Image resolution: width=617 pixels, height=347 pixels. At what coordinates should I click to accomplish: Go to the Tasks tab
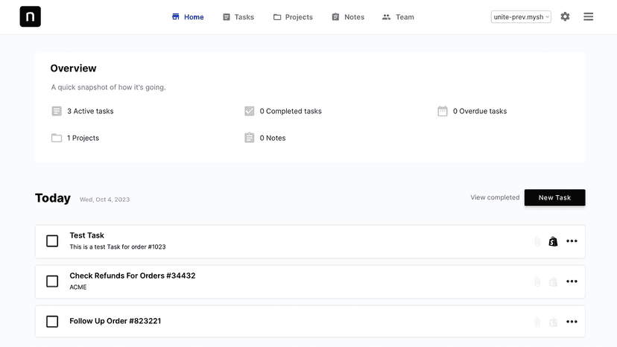tap(238, 17)
